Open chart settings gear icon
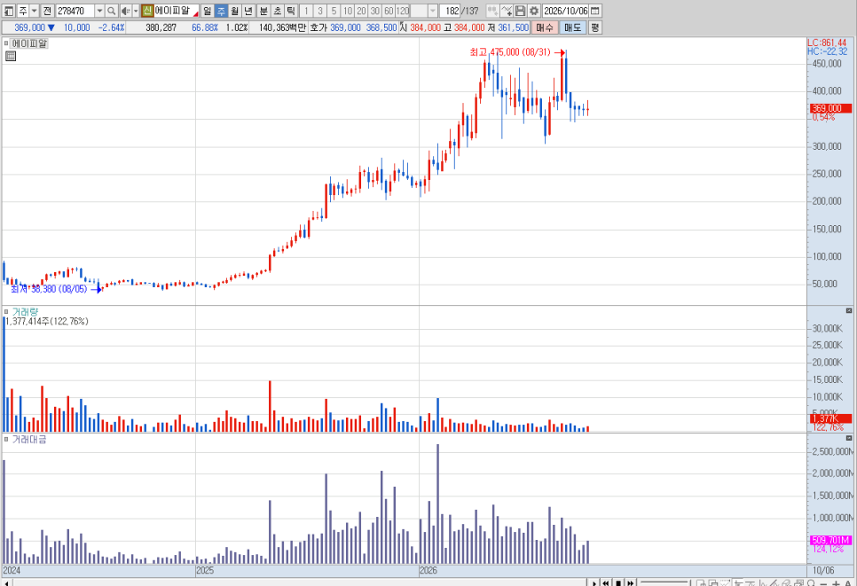 click(534, 11)
